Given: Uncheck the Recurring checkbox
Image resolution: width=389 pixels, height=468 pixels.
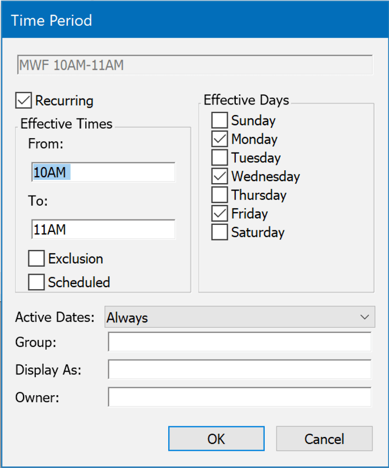Looking at the screenshot, I should tap(24, 101).
